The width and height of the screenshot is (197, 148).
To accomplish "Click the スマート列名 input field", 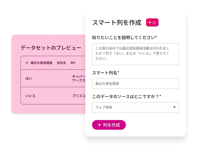I will tap(135, 84).
